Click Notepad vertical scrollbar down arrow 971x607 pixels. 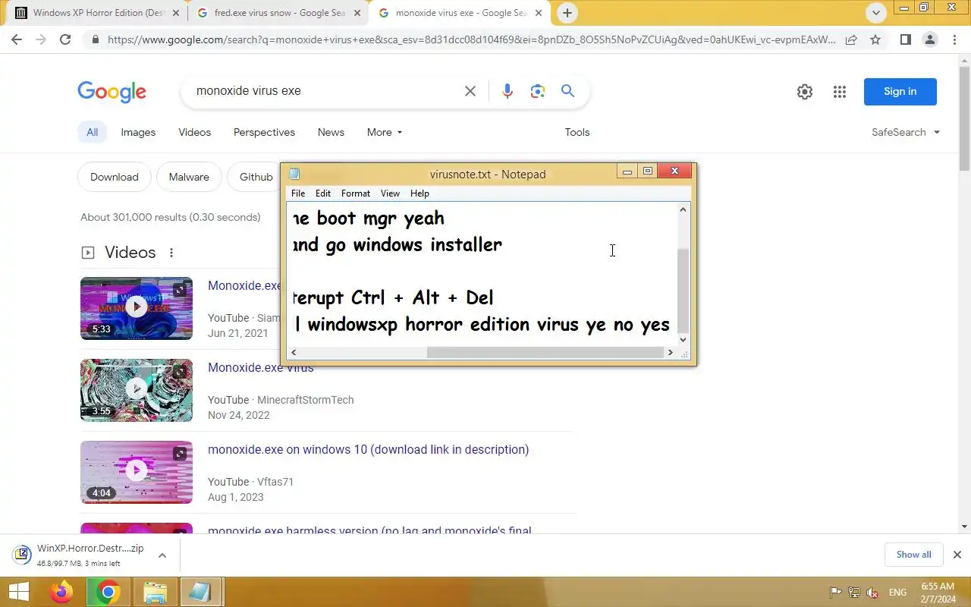683,340
